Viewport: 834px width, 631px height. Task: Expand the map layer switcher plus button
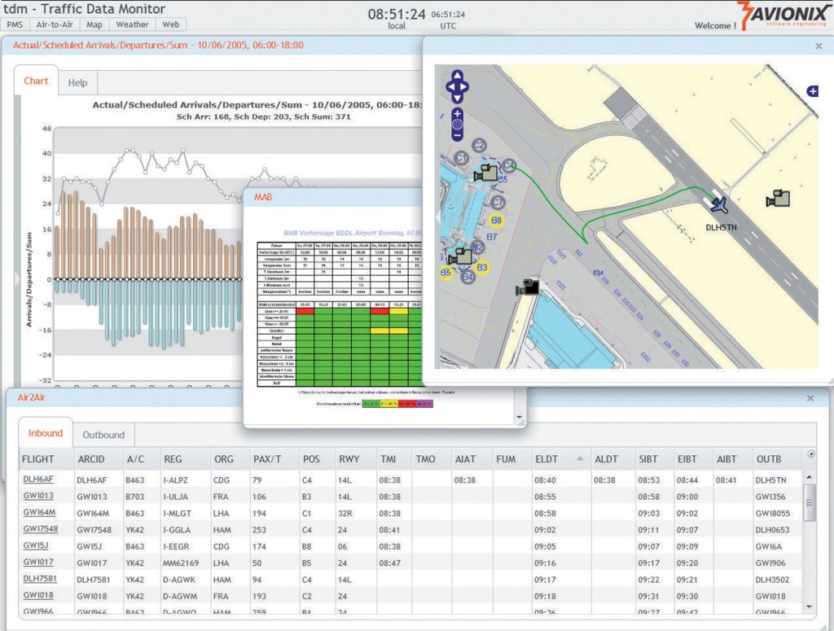coord(812,91)
